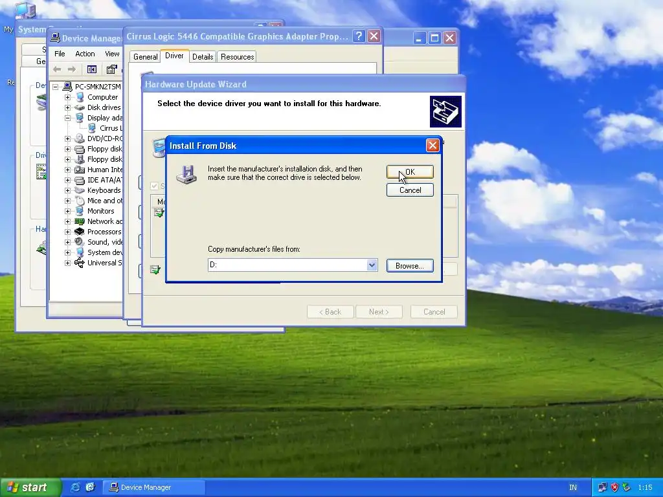Select the IDE ATA/ATAPI controllers icon

[x=80, y=180]
